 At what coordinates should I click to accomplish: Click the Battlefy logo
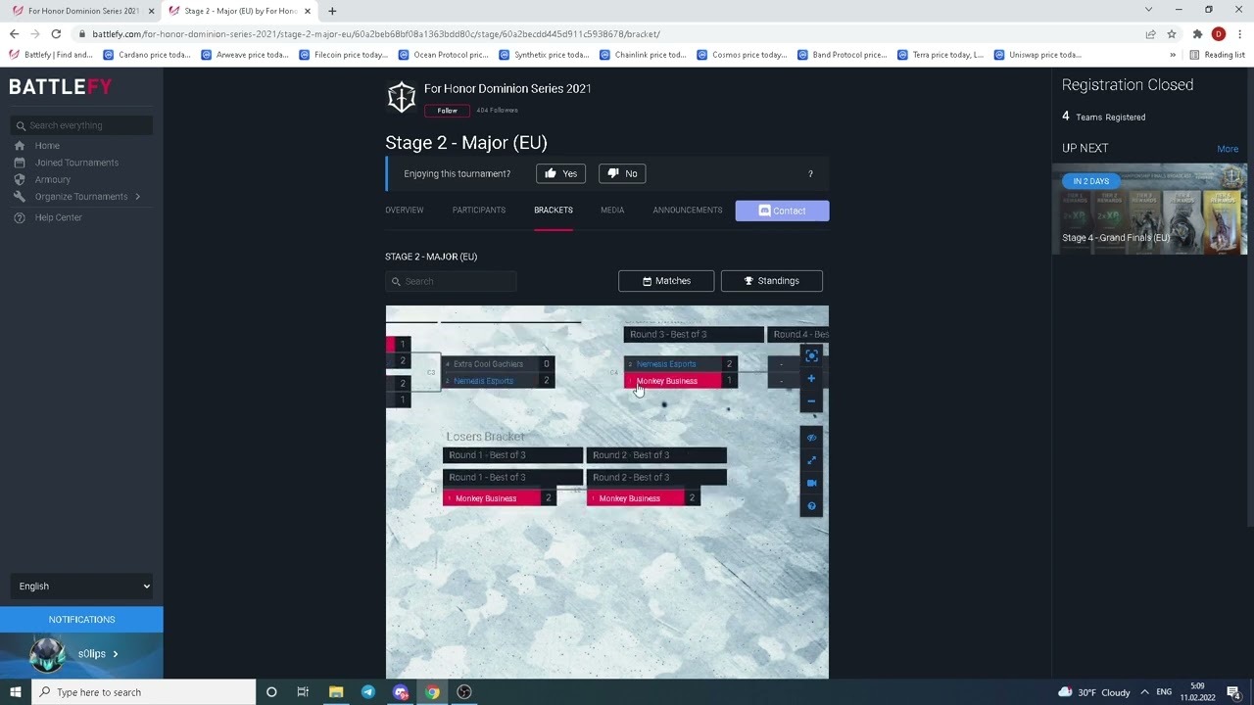click(61, 87)
